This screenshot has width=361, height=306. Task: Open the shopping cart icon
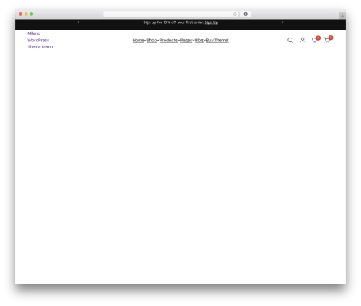coord(327,40)
